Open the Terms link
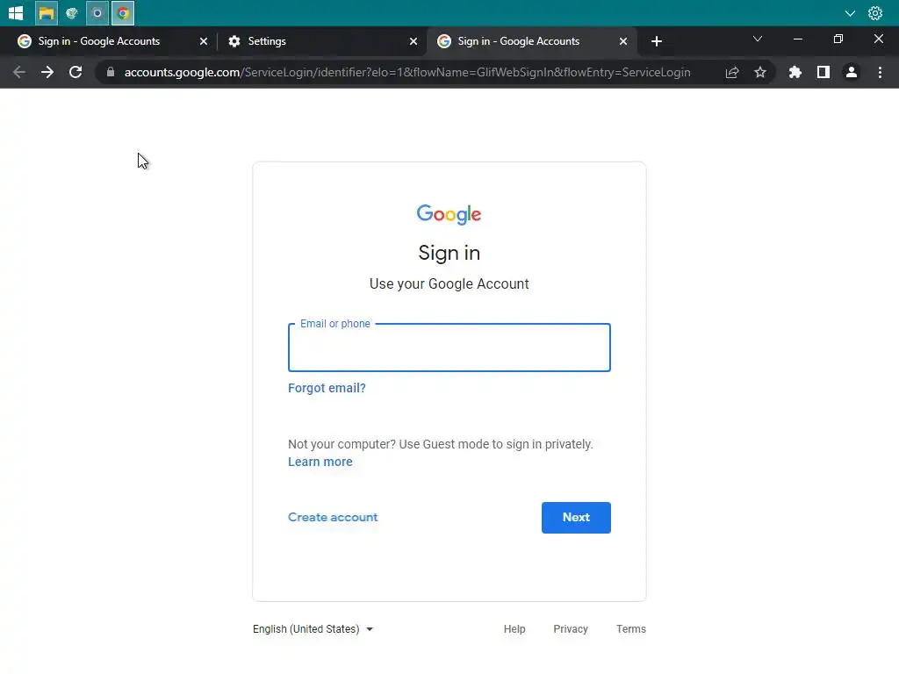The height and width of the screenshot is (674, 899). tap(630, 628)
